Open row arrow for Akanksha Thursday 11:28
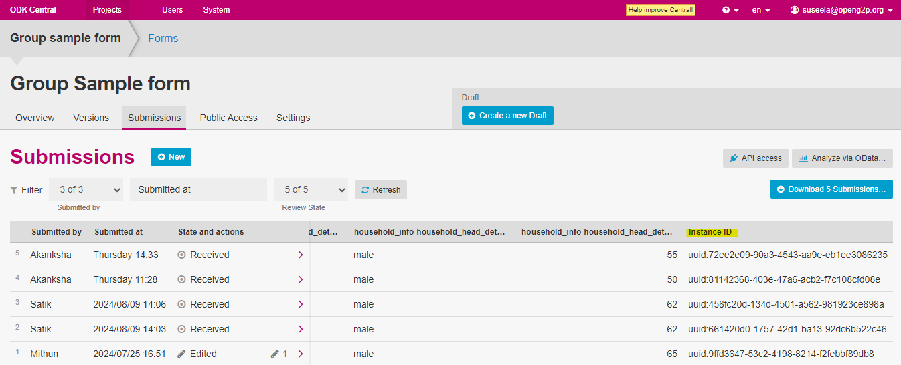 300,279
